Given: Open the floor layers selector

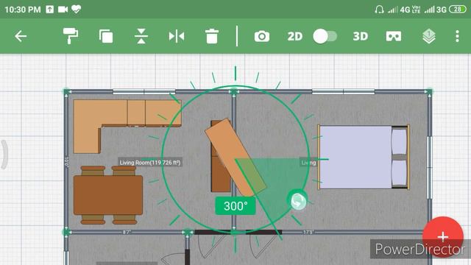Looking at the screenshot, I should (x=429, y=36).
